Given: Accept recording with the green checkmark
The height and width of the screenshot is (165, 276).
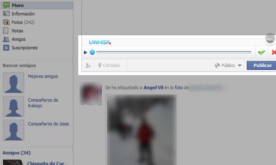Looking at the screenshot, I should click(261, 52).
